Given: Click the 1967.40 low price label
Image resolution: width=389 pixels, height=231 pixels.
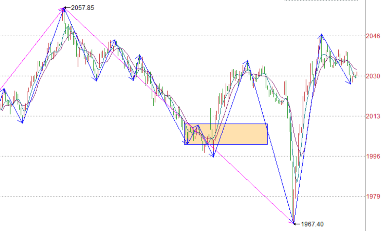Looking at the screenshot, I should coord(312,224).
